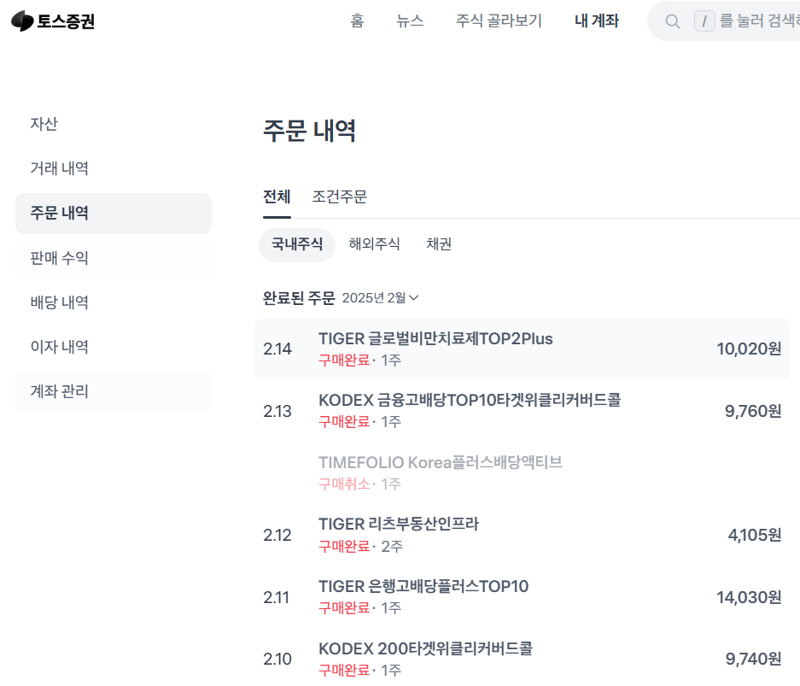The image size is (800, 686).
Task: Switch to the 전체 tab
Action: [x=277, y=197]
